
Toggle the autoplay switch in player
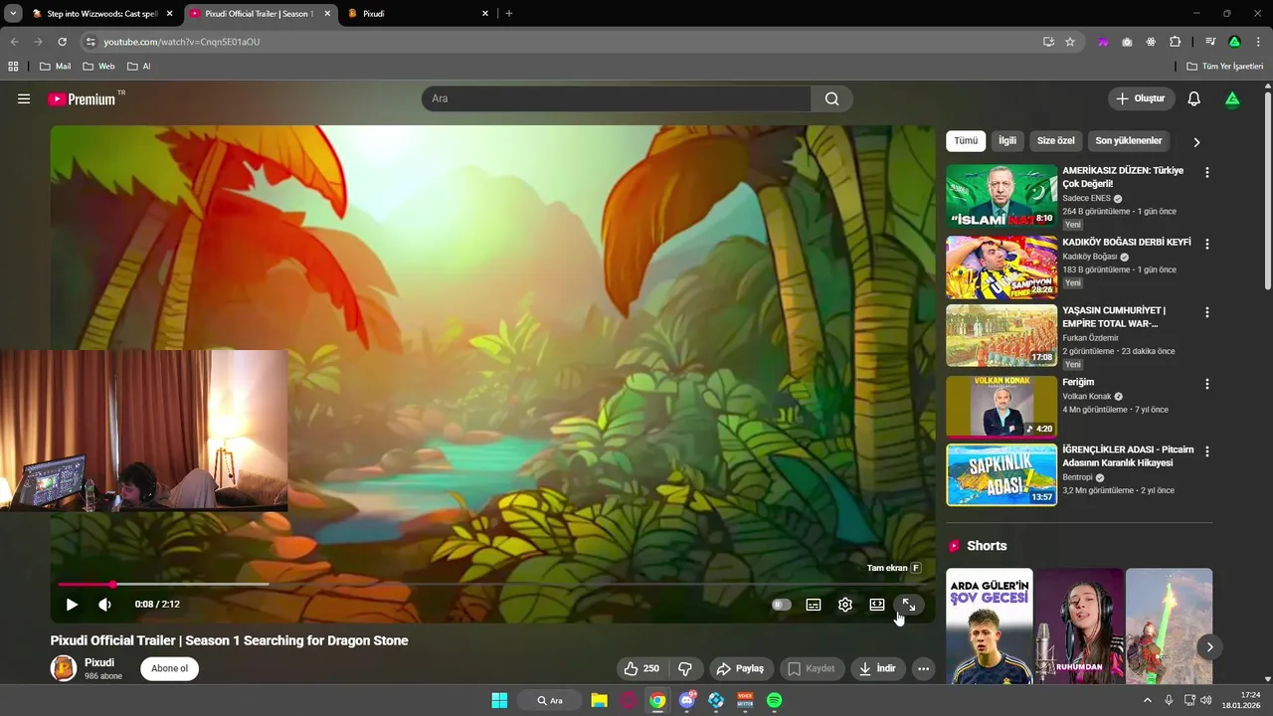point(782,605)
